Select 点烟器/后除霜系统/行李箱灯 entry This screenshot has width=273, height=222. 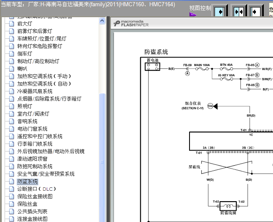(x=49, y=99)
